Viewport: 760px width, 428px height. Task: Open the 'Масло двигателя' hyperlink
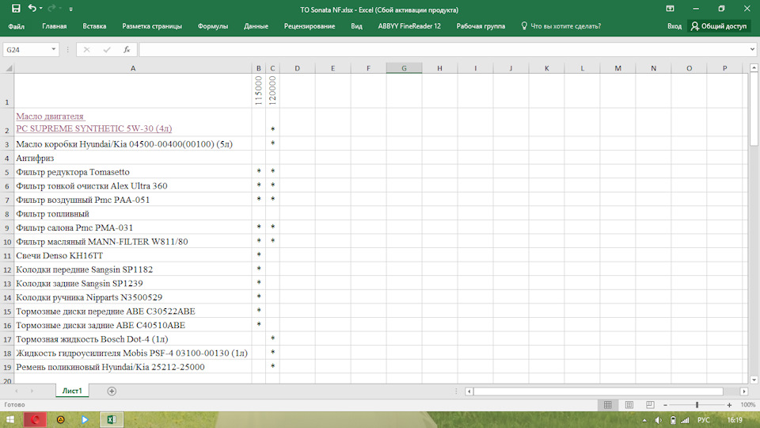tap(51, 117)
